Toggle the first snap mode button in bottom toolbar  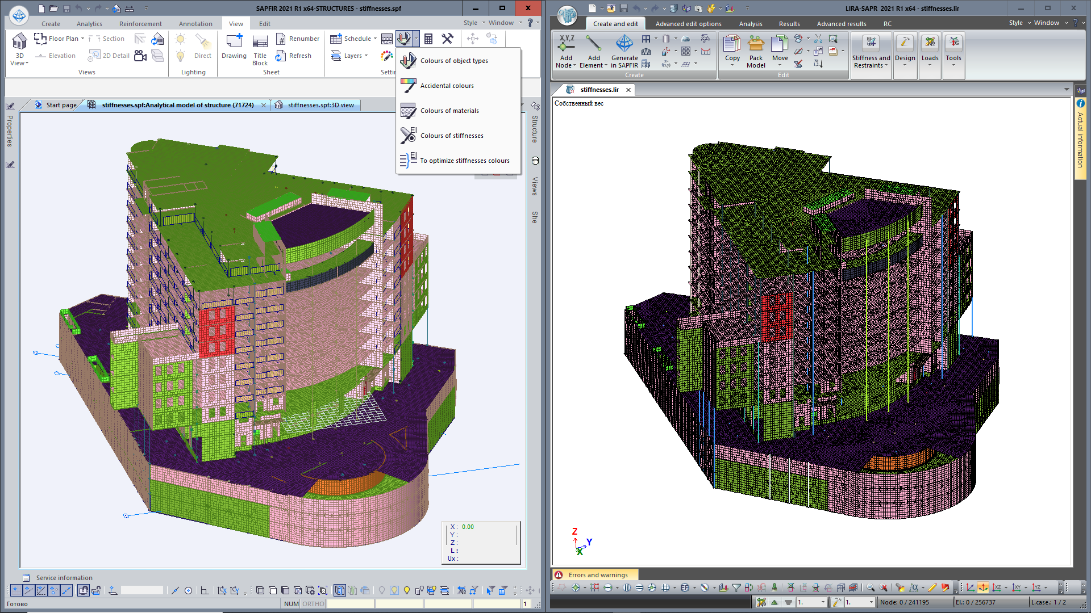[16, 590]
